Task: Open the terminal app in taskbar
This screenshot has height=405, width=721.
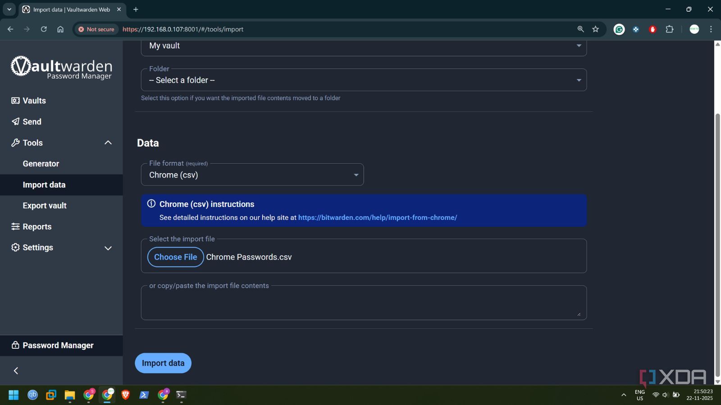Action: (x=181, y=395)
